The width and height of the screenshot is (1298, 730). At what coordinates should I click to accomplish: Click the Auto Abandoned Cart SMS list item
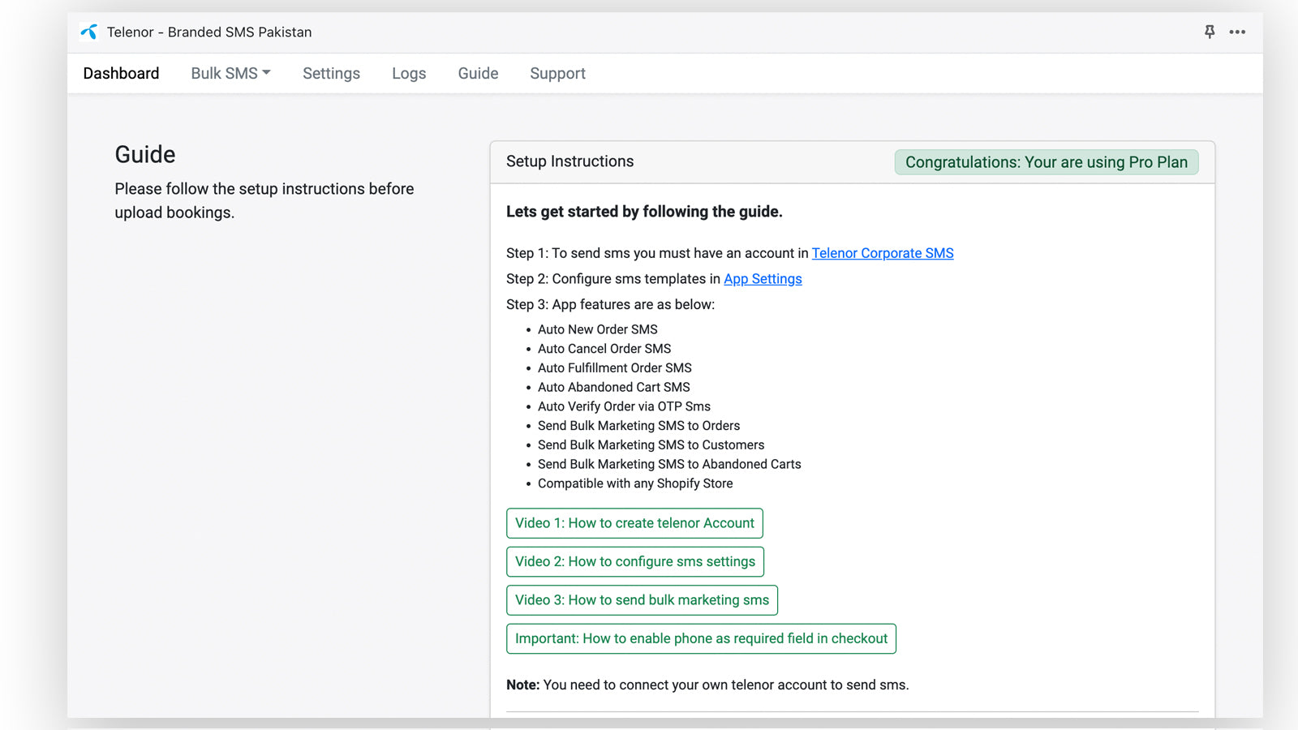pyautogui.click(x=613, y=387)
